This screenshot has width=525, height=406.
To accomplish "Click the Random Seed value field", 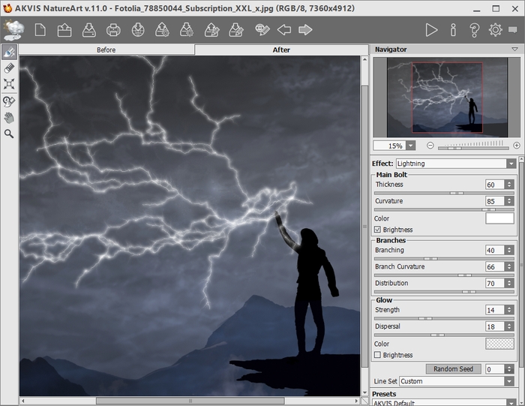I will coord(495,369).
